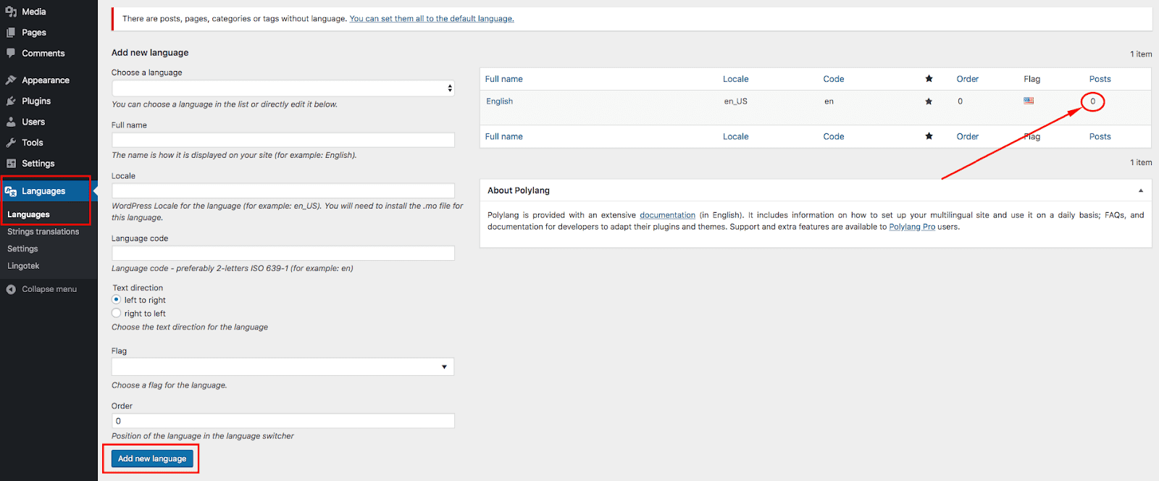
Task: Click the Appearance paintbrush icon
Action: 11,80
